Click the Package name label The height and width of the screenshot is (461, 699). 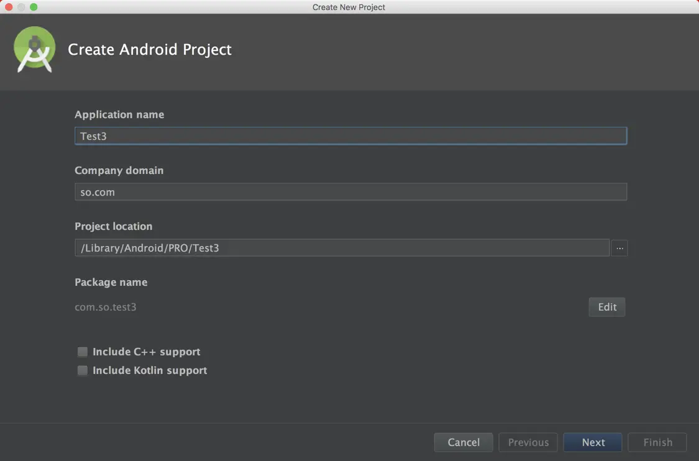[111, 282]
